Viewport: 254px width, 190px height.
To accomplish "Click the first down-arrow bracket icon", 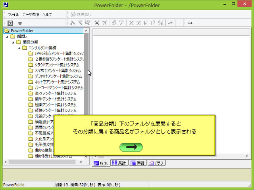I will click(x=146, y=23).
